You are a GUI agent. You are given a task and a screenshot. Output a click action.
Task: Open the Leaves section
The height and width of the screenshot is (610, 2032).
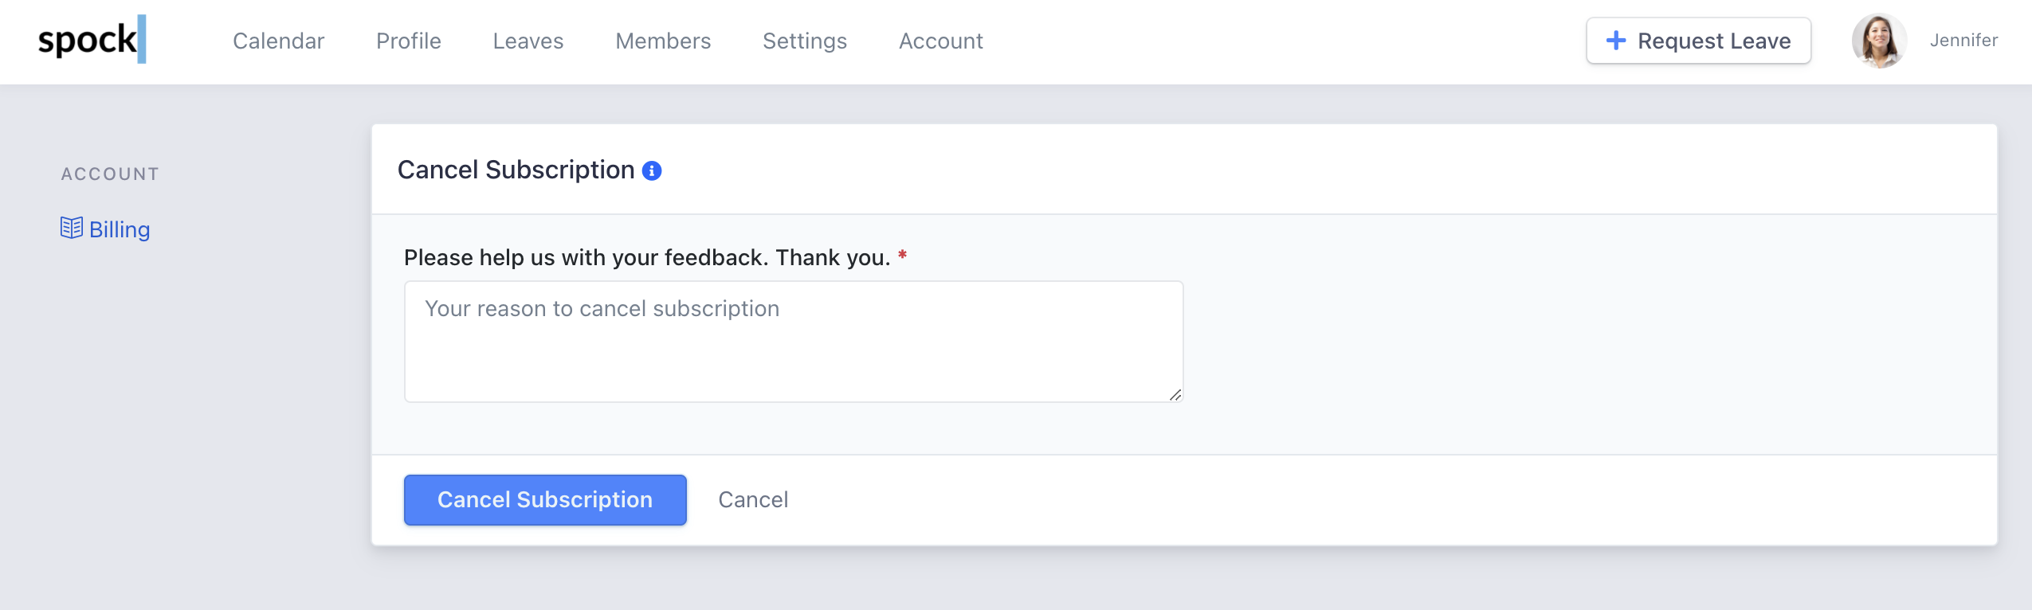[x=528, y=41]
